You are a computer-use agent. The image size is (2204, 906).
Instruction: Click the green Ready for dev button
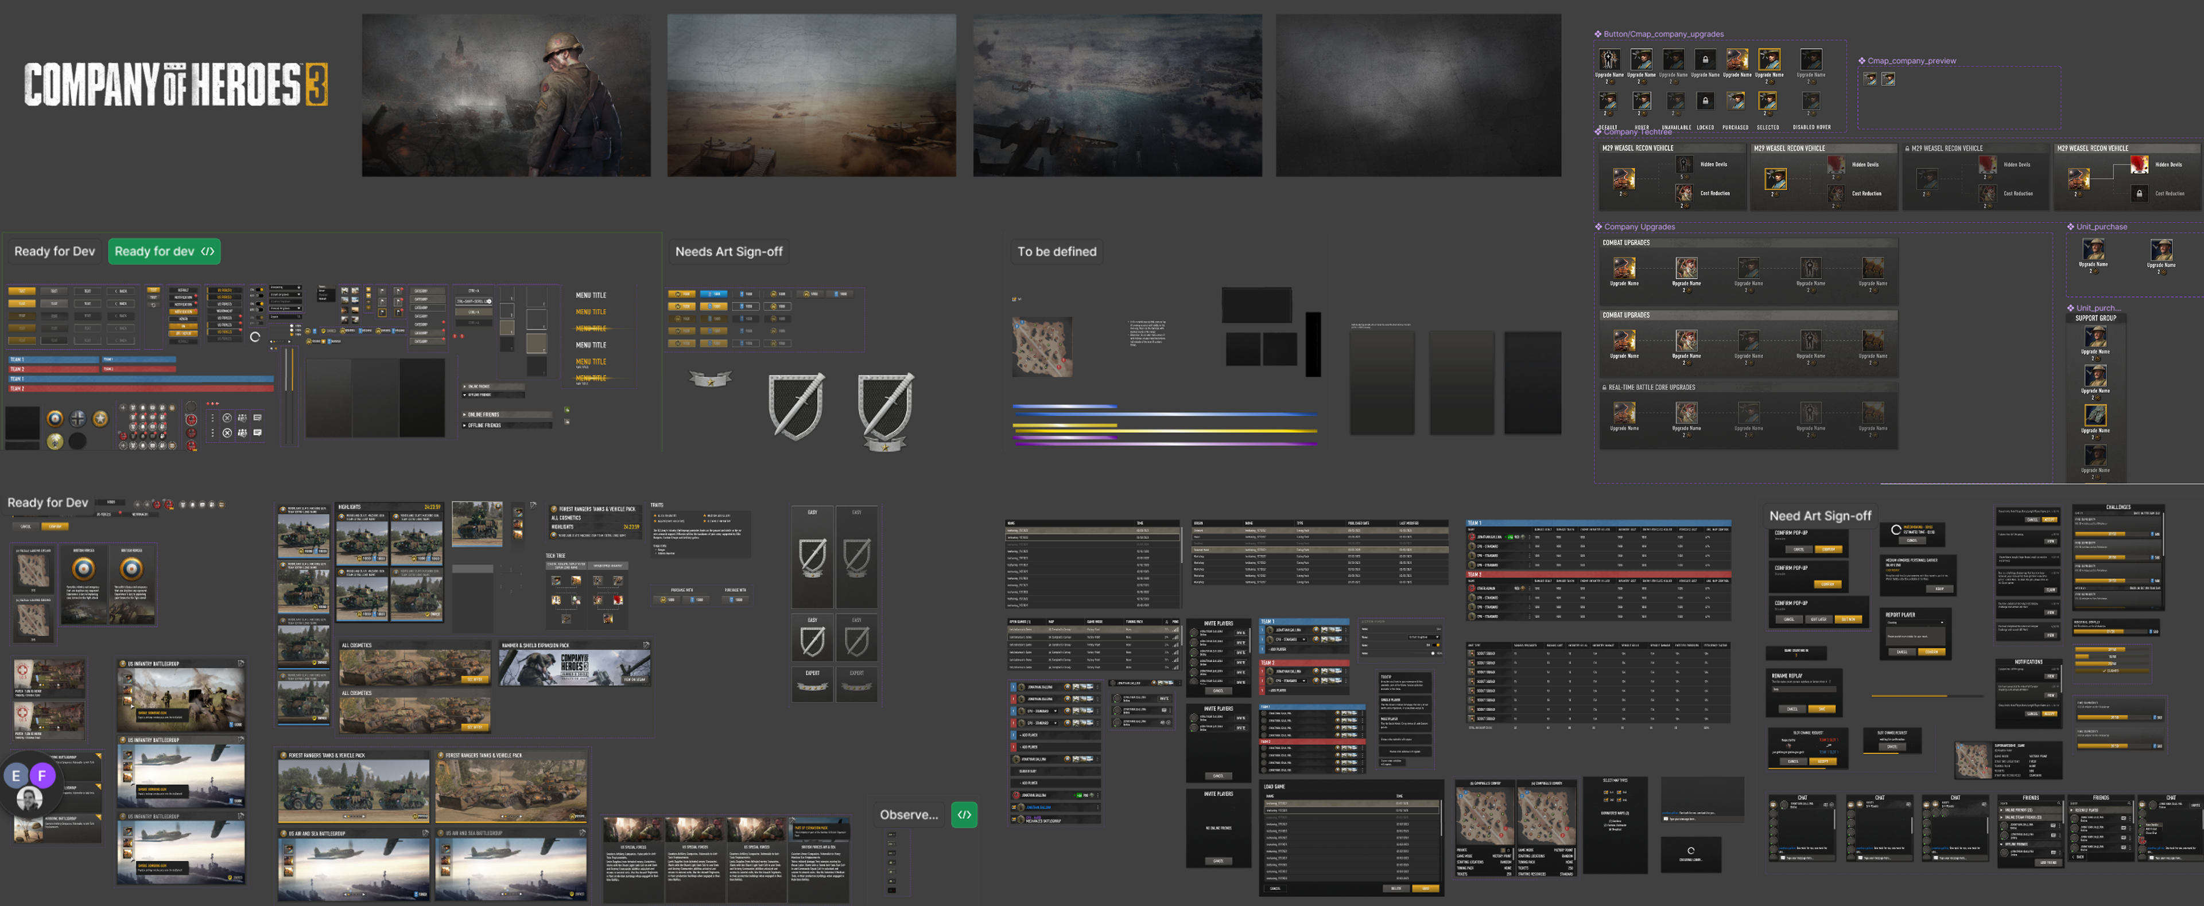[x=164, y=251]
